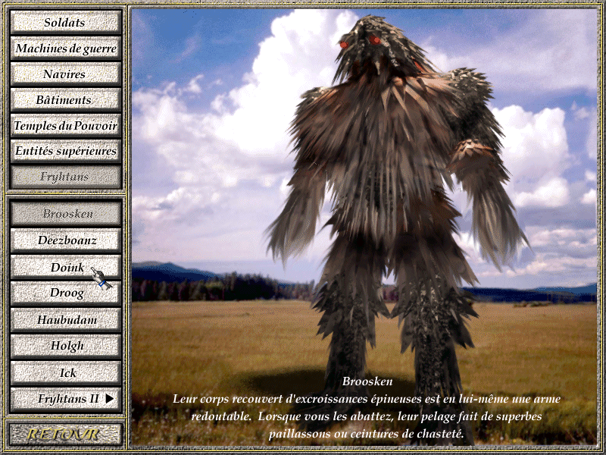Click the text "paillassons ou ceintures de chasteté."
Screen dimensions: 606x455
point(366,434)
